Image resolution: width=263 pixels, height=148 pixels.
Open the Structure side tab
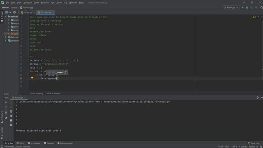(2, 117)
